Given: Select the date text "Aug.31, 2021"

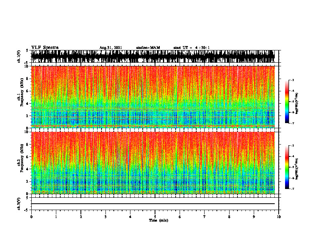Looking at the screenshot, I should [x=111, y=48].
